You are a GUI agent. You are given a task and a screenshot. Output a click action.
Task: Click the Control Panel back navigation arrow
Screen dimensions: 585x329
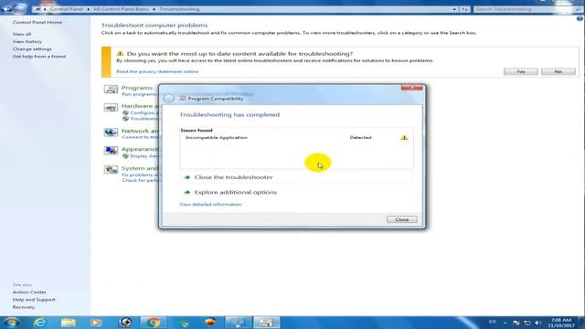6,8
